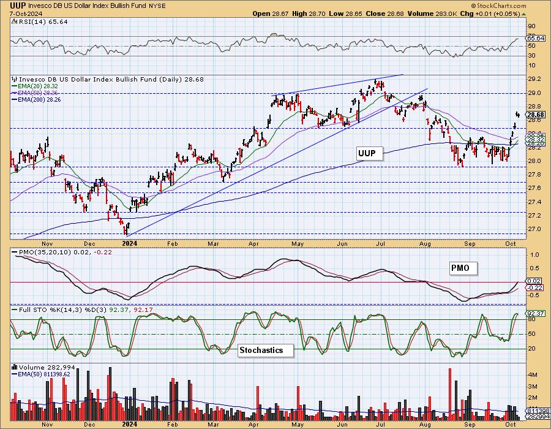Image resolution: width=551 pixels, height=429 pixels.
Task: Click the PMO 0.02 axis value tag
Action: 534,281
